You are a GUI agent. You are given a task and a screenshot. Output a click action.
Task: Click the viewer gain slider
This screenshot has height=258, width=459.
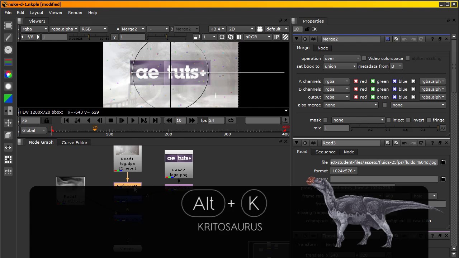tap(88, 37)
